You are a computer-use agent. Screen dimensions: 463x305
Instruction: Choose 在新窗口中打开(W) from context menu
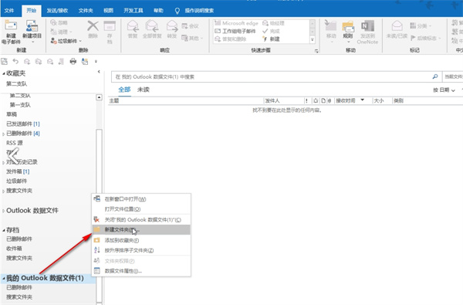[141, 199]
